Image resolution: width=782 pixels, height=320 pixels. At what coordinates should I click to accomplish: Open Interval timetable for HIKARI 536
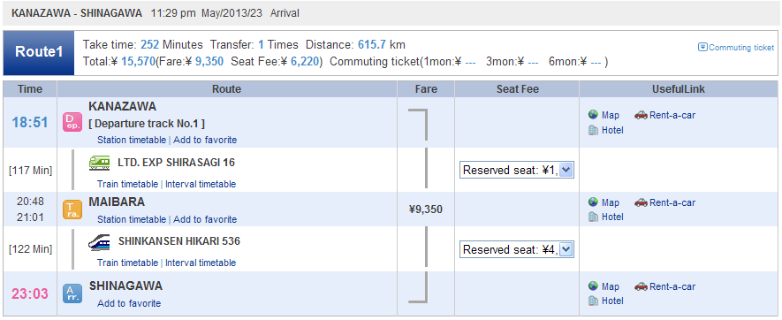point(201,263)
